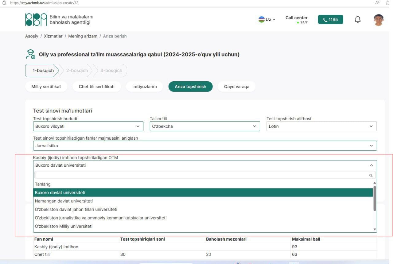Focus the dropdown search input field
Image resolution: width=393 pixels, height=264 pixels.
[x=205, y=175]
